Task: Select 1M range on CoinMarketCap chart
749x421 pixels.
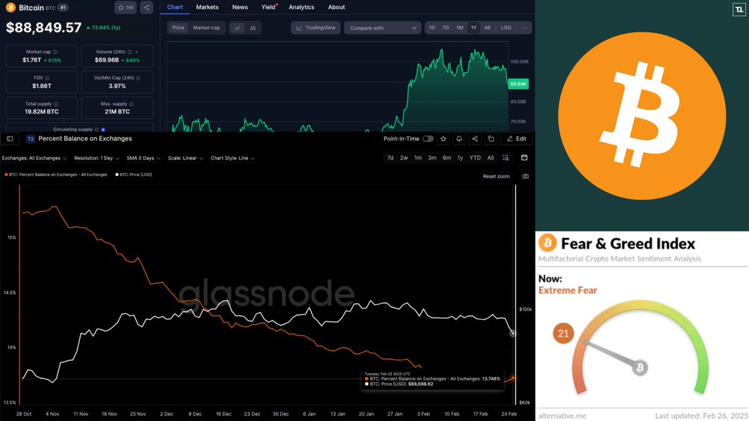Action: point(459,27)
